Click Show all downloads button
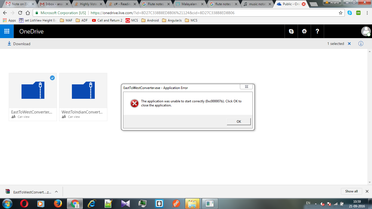 tap(351, 191)
